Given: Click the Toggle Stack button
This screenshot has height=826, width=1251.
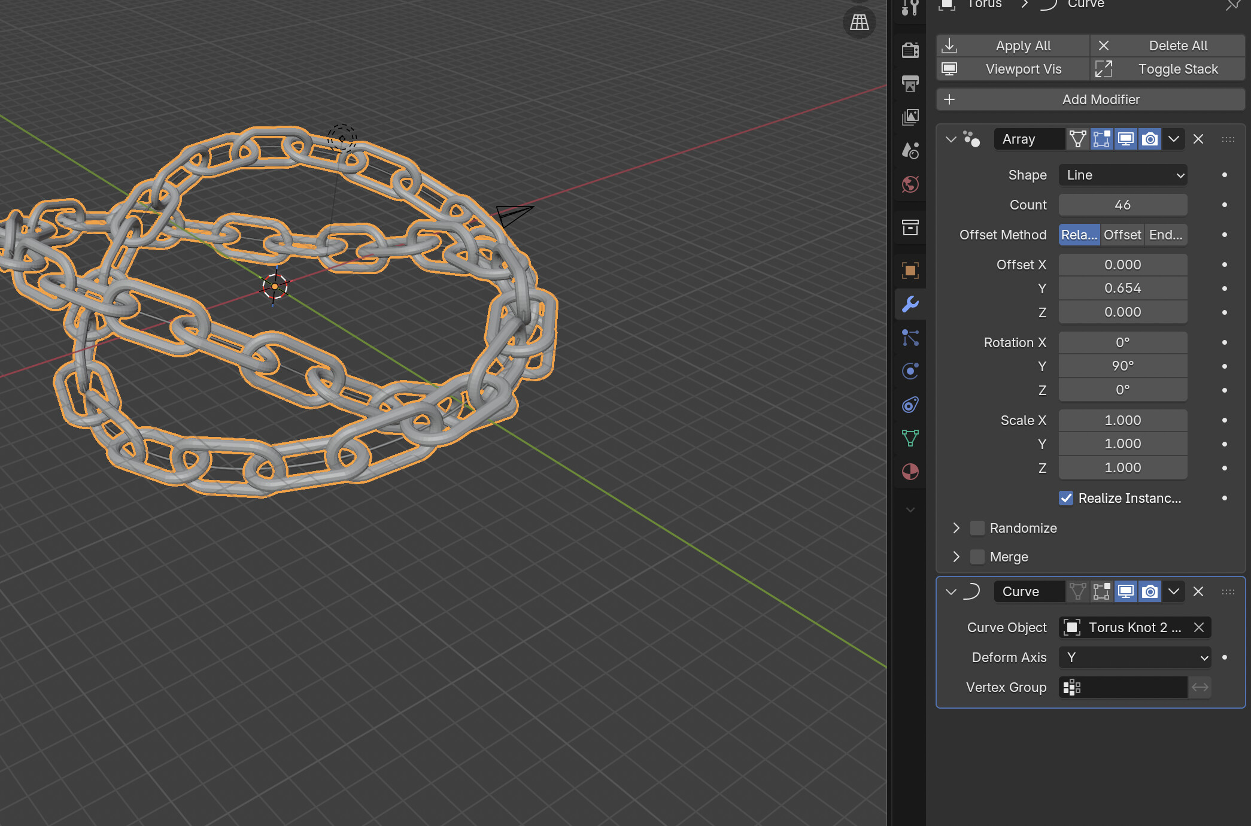Looking at the screenshot, I should (1167, 69).
